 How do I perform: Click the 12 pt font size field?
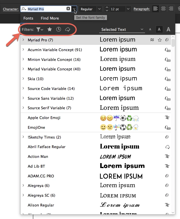(x=118, y=9)
